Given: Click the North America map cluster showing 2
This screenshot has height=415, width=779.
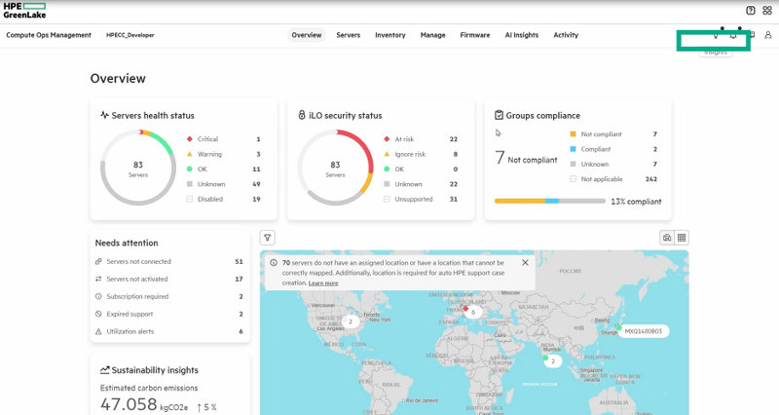Looking at the screenshot, I should pos(351,321).
